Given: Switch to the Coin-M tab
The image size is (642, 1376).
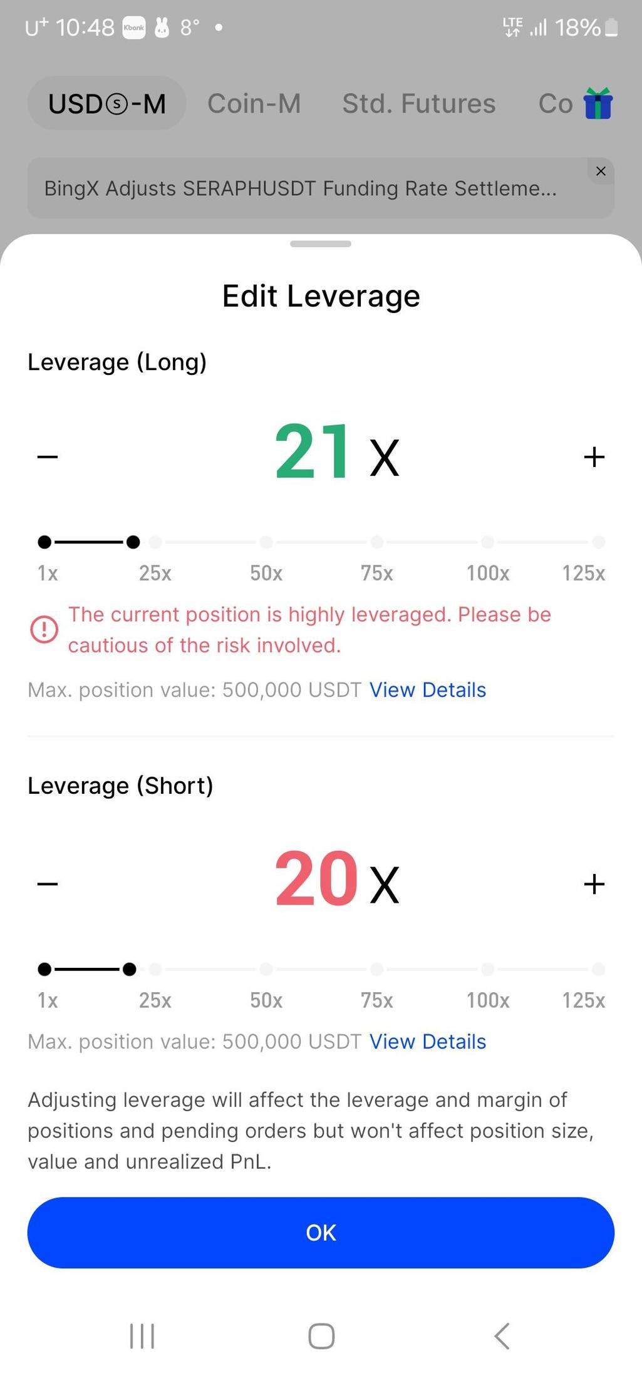Looking at the screenshot, I should coord(254,103).
